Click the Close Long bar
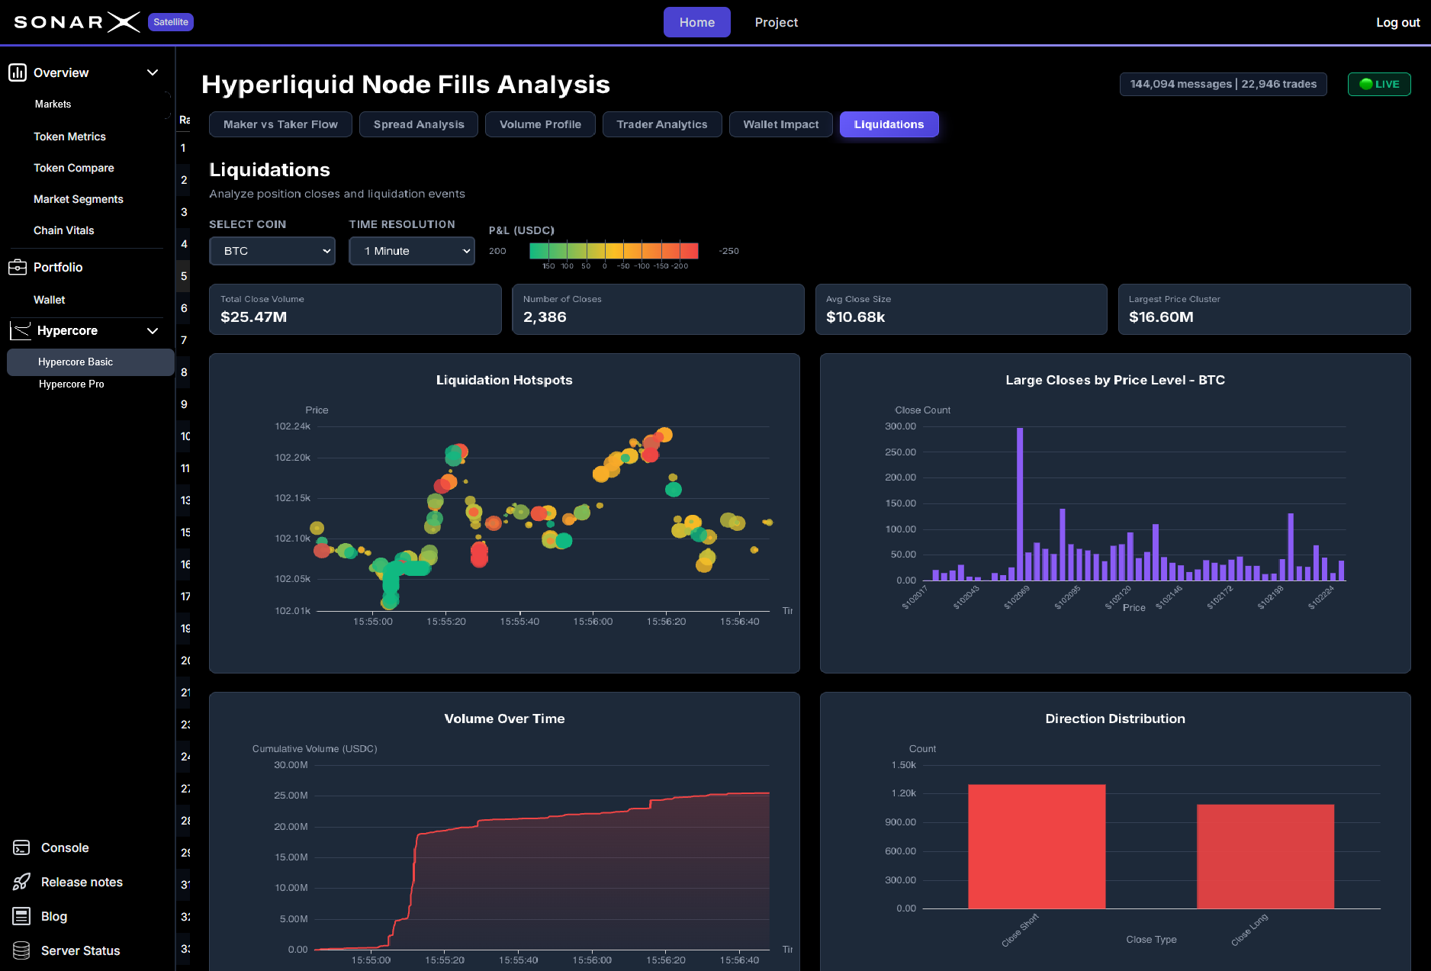Image resolution: width=1431 pixels, height=971 pixels. [x=1265, y=857]
